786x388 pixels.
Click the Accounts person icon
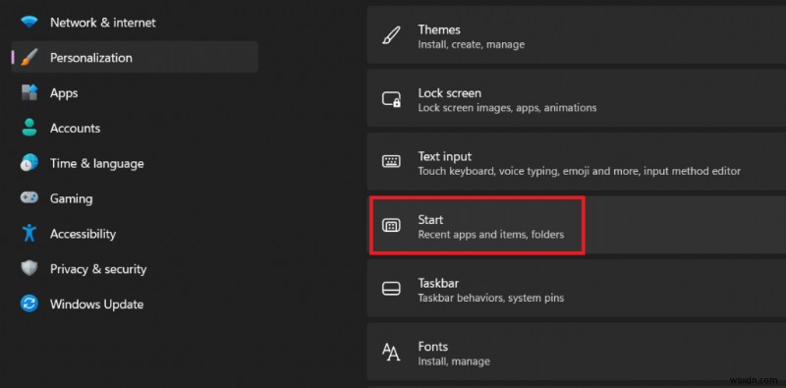[29, 128]
